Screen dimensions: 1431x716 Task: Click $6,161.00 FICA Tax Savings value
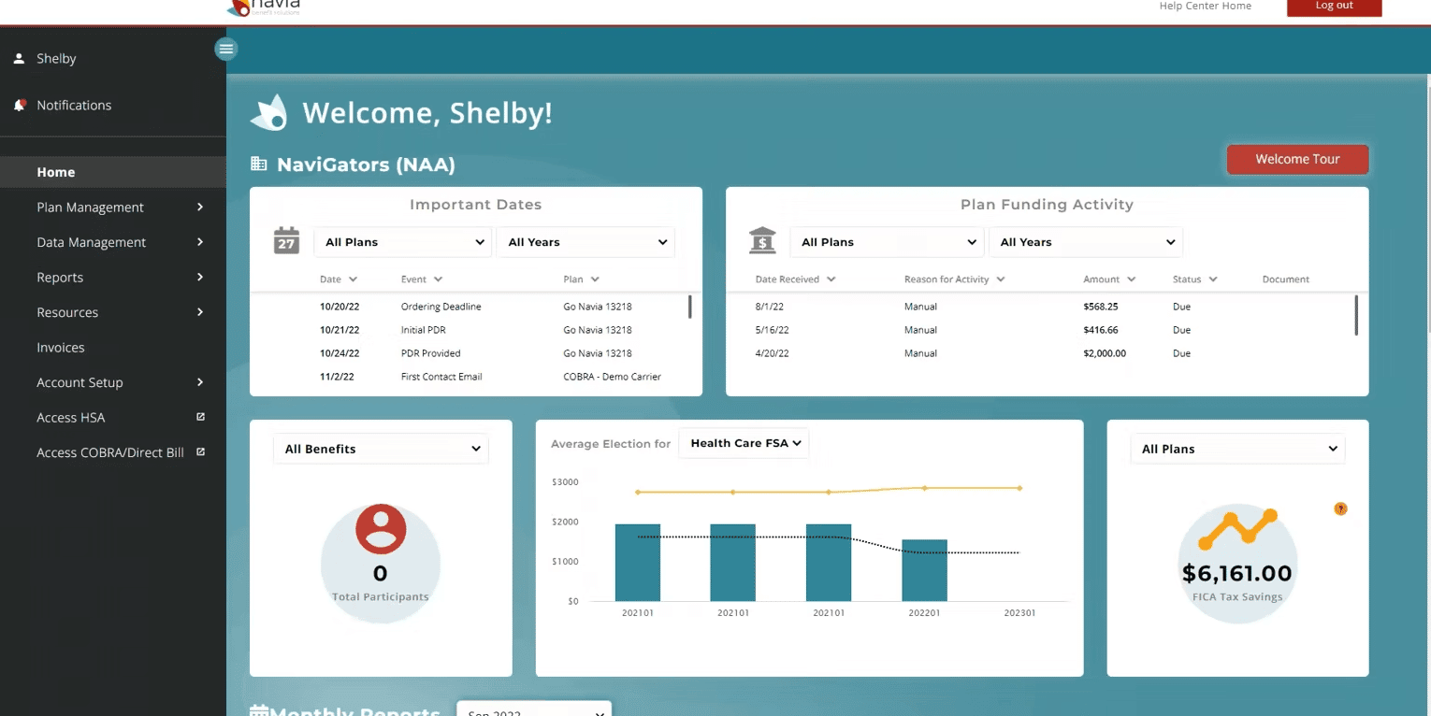coord(1236,573)
